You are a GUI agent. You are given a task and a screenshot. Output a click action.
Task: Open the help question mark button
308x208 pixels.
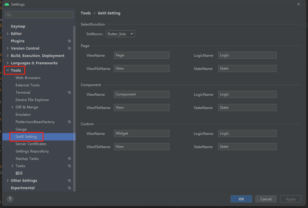point(10,199)
